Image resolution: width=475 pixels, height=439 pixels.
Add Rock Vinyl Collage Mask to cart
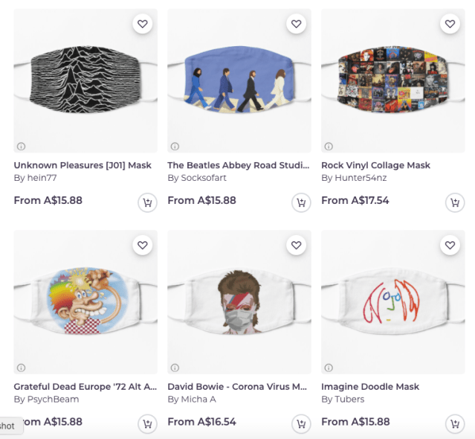[x=455, y=202]
